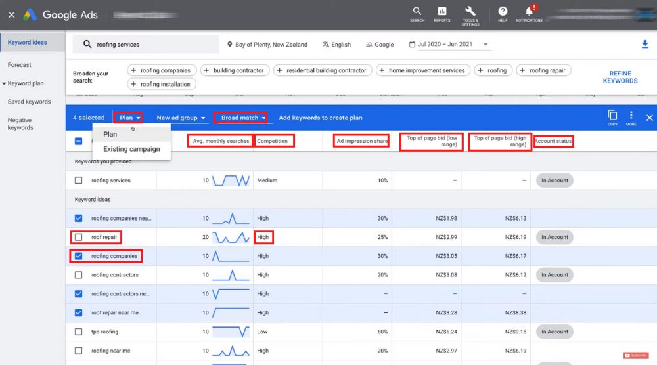Open the Broad match dropdown

tap(243, 118)
